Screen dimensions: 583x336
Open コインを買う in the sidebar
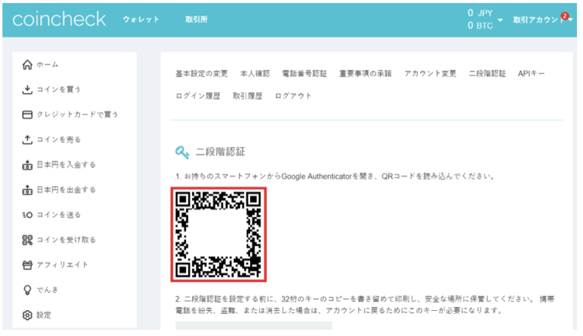[58, 89]
